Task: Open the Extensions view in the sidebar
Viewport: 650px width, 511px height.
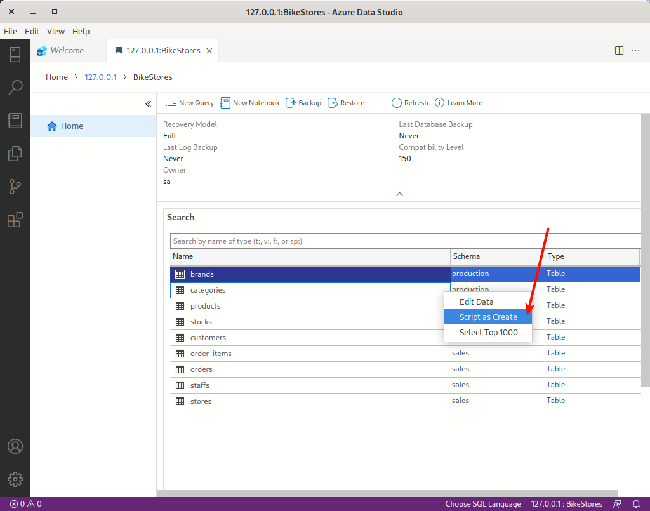Action: pyautogui.click(x=15, y=220)
